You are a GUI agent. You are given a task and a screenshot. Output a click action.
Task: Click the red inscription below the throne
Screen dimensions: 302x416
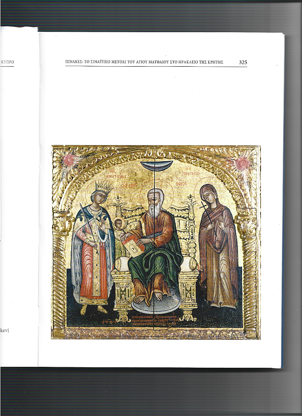coord(154,320)
